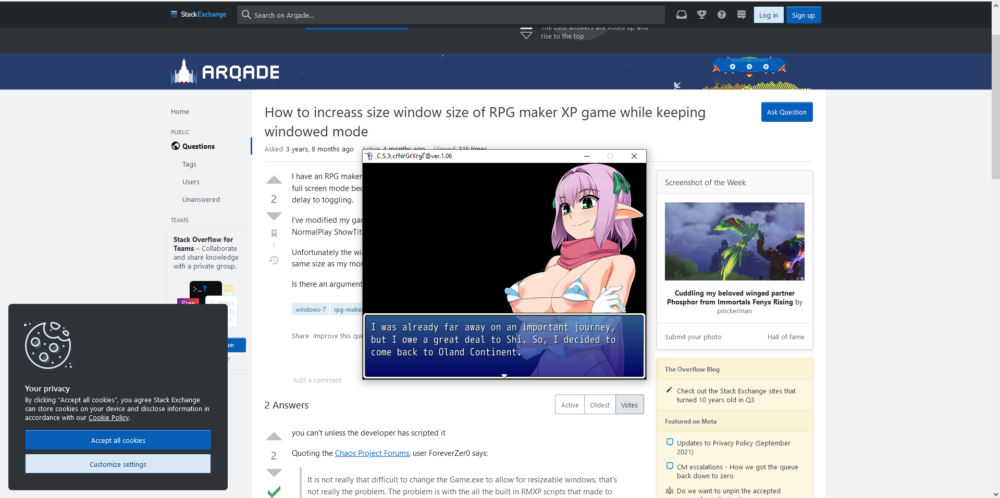Click the Log in button
The height and width of the screenshot is (498, 1000).
768,15
